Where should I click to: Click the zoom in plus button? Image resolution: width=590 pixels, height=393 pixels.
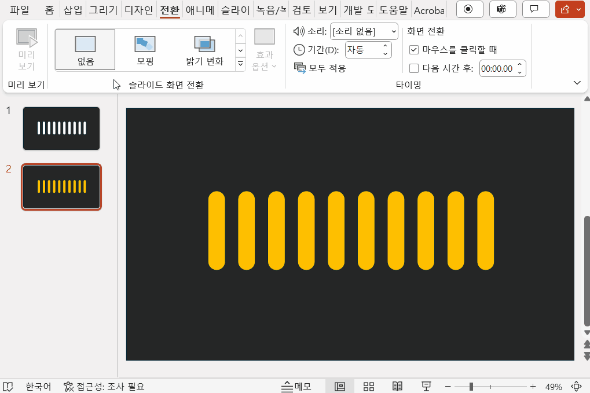click(533, 386)
